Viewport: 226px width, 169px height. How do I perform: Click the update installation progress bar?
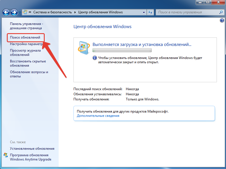(122, 50)
